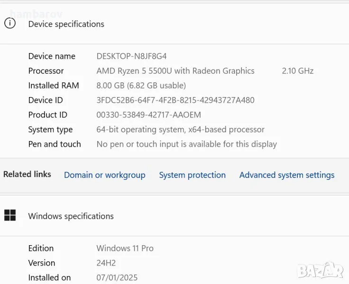This screenshot has width=349, height=284.
Task: Click the Device ID value starting 3FDC52B6
Action: [x=175, y=100]
